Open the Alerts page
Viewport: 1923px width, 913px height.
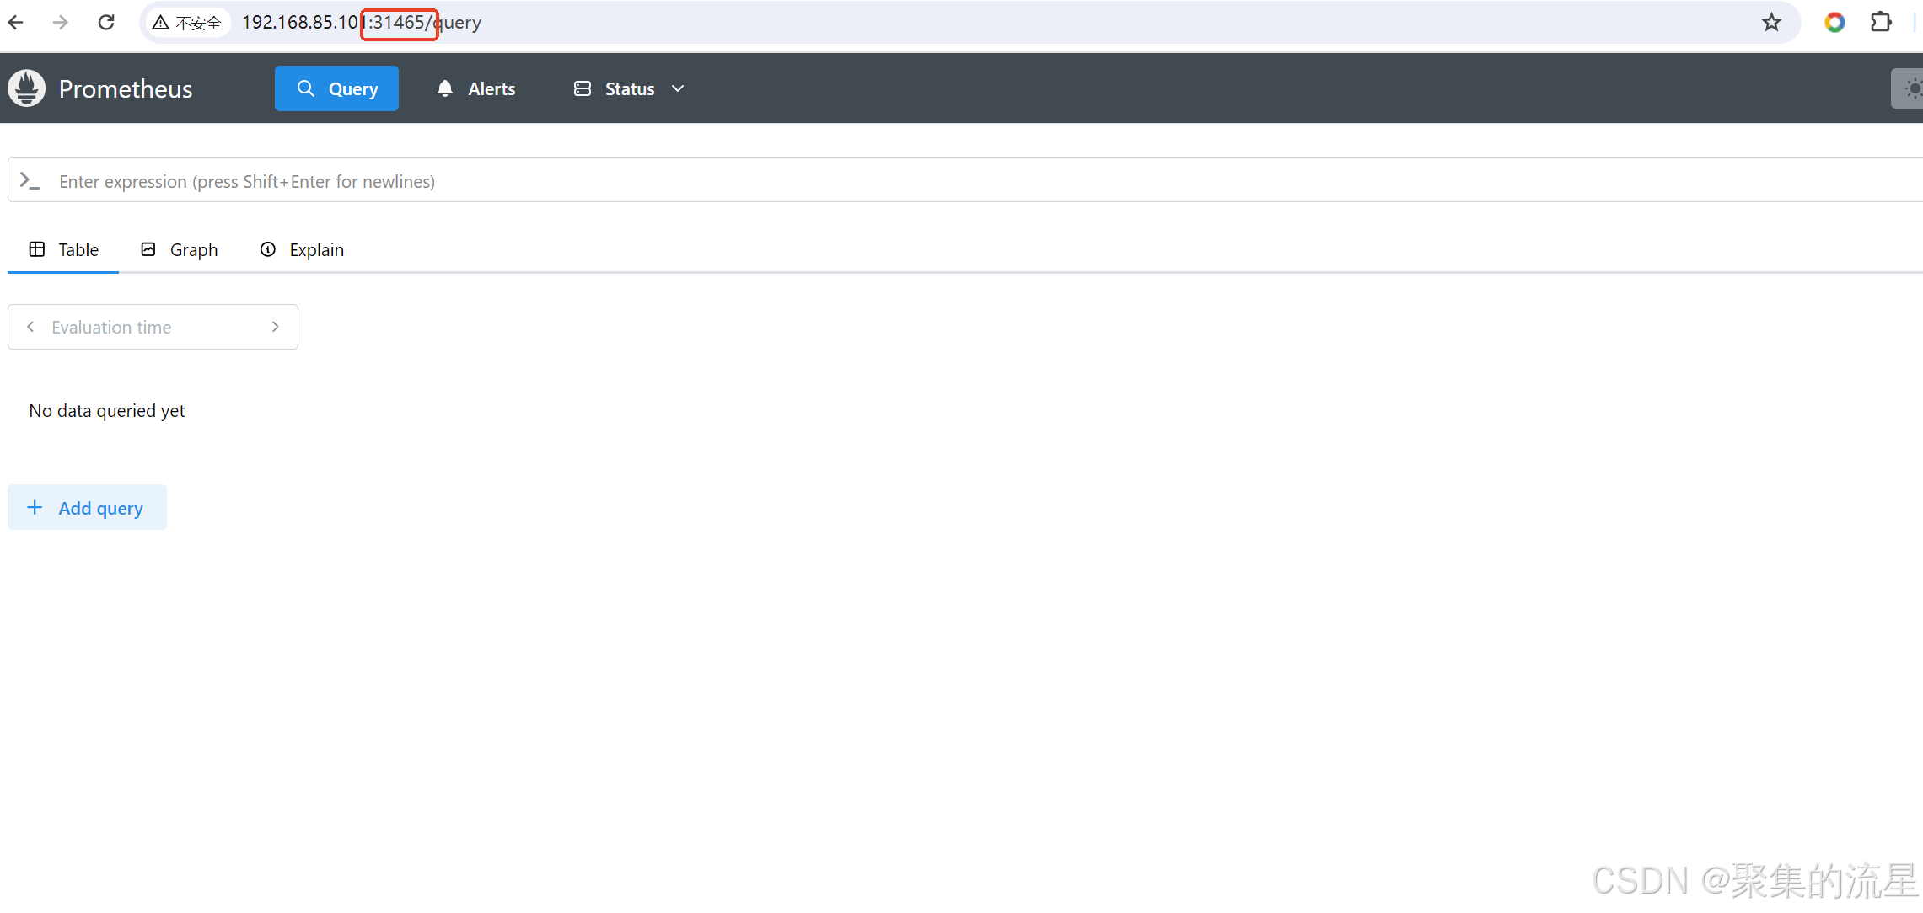476,88
